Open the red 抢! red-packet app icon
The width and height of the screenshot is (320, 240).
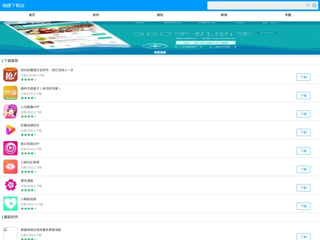tap(10, 75)
